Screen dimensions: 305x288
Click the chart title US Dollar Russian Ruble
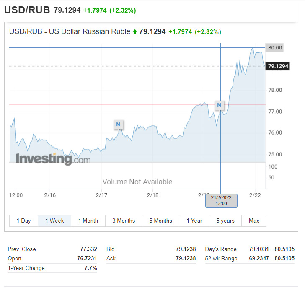click(x=70, y=31)
